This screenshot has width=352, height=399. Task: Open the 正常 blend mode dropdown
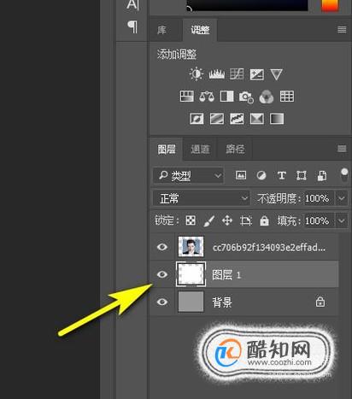point(202,198)
